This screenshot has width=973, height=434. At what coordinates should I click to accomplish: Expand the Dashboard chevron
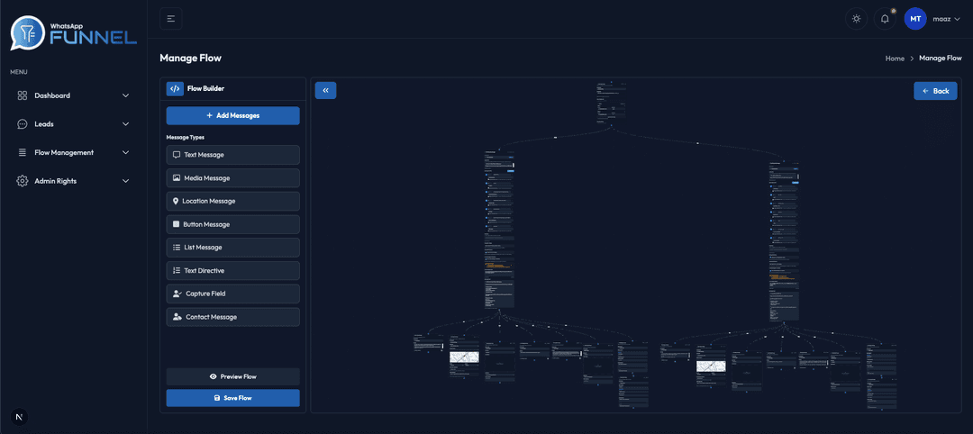tap(126, 95)
